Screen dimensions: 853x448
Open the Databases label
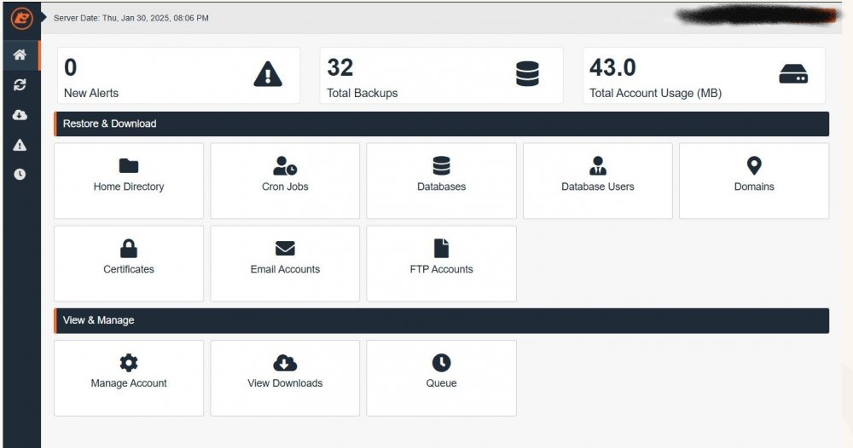pyautogui.click(x=441, y=187)
